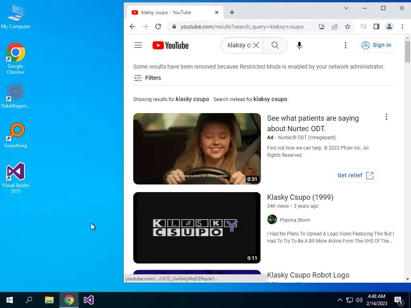The width and height of the screenshot is (411, 308).
Task: Open the Chrome profile button
Action: [389, 26]
